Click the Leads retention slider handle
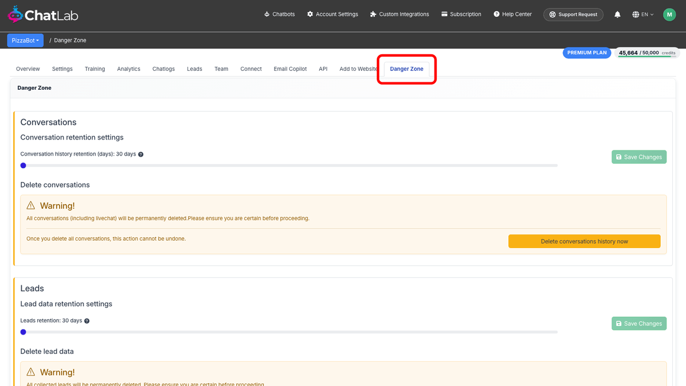Viewport: 686px width, 386px height. click(23, 332)
